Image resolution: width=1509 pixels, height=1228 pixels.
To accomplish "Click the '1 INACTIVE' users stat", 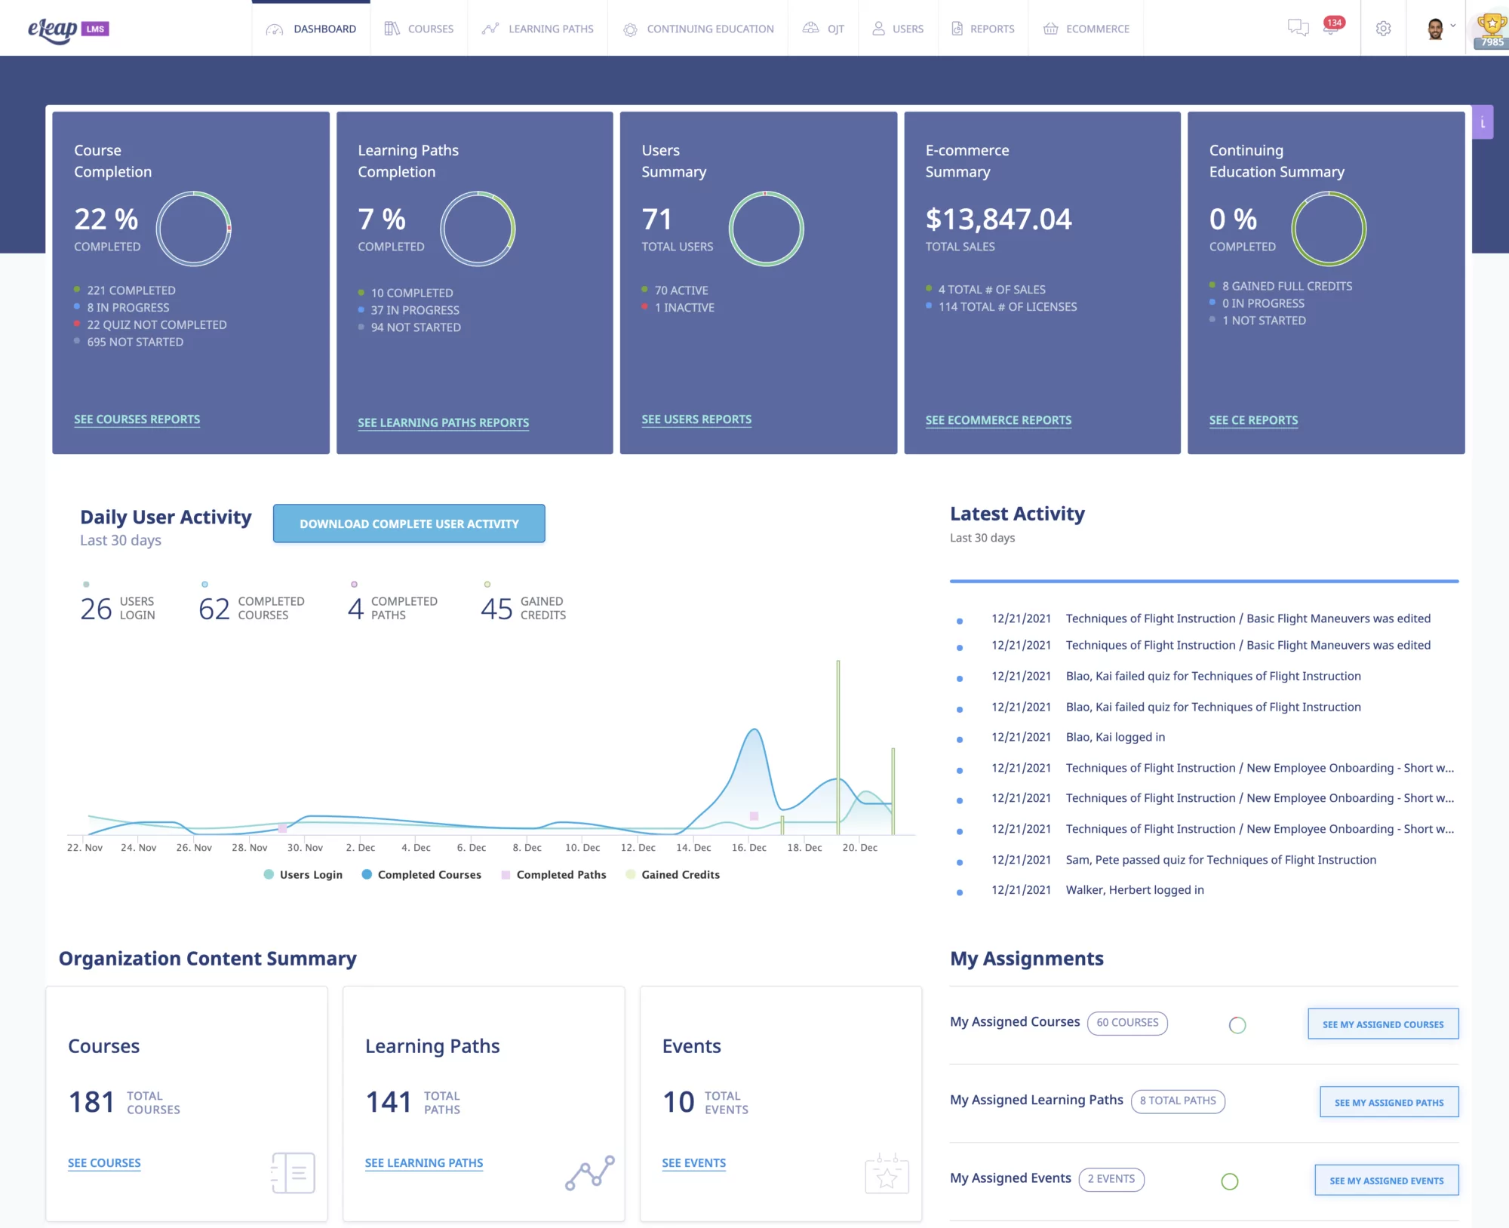I will tap(684, 308).
